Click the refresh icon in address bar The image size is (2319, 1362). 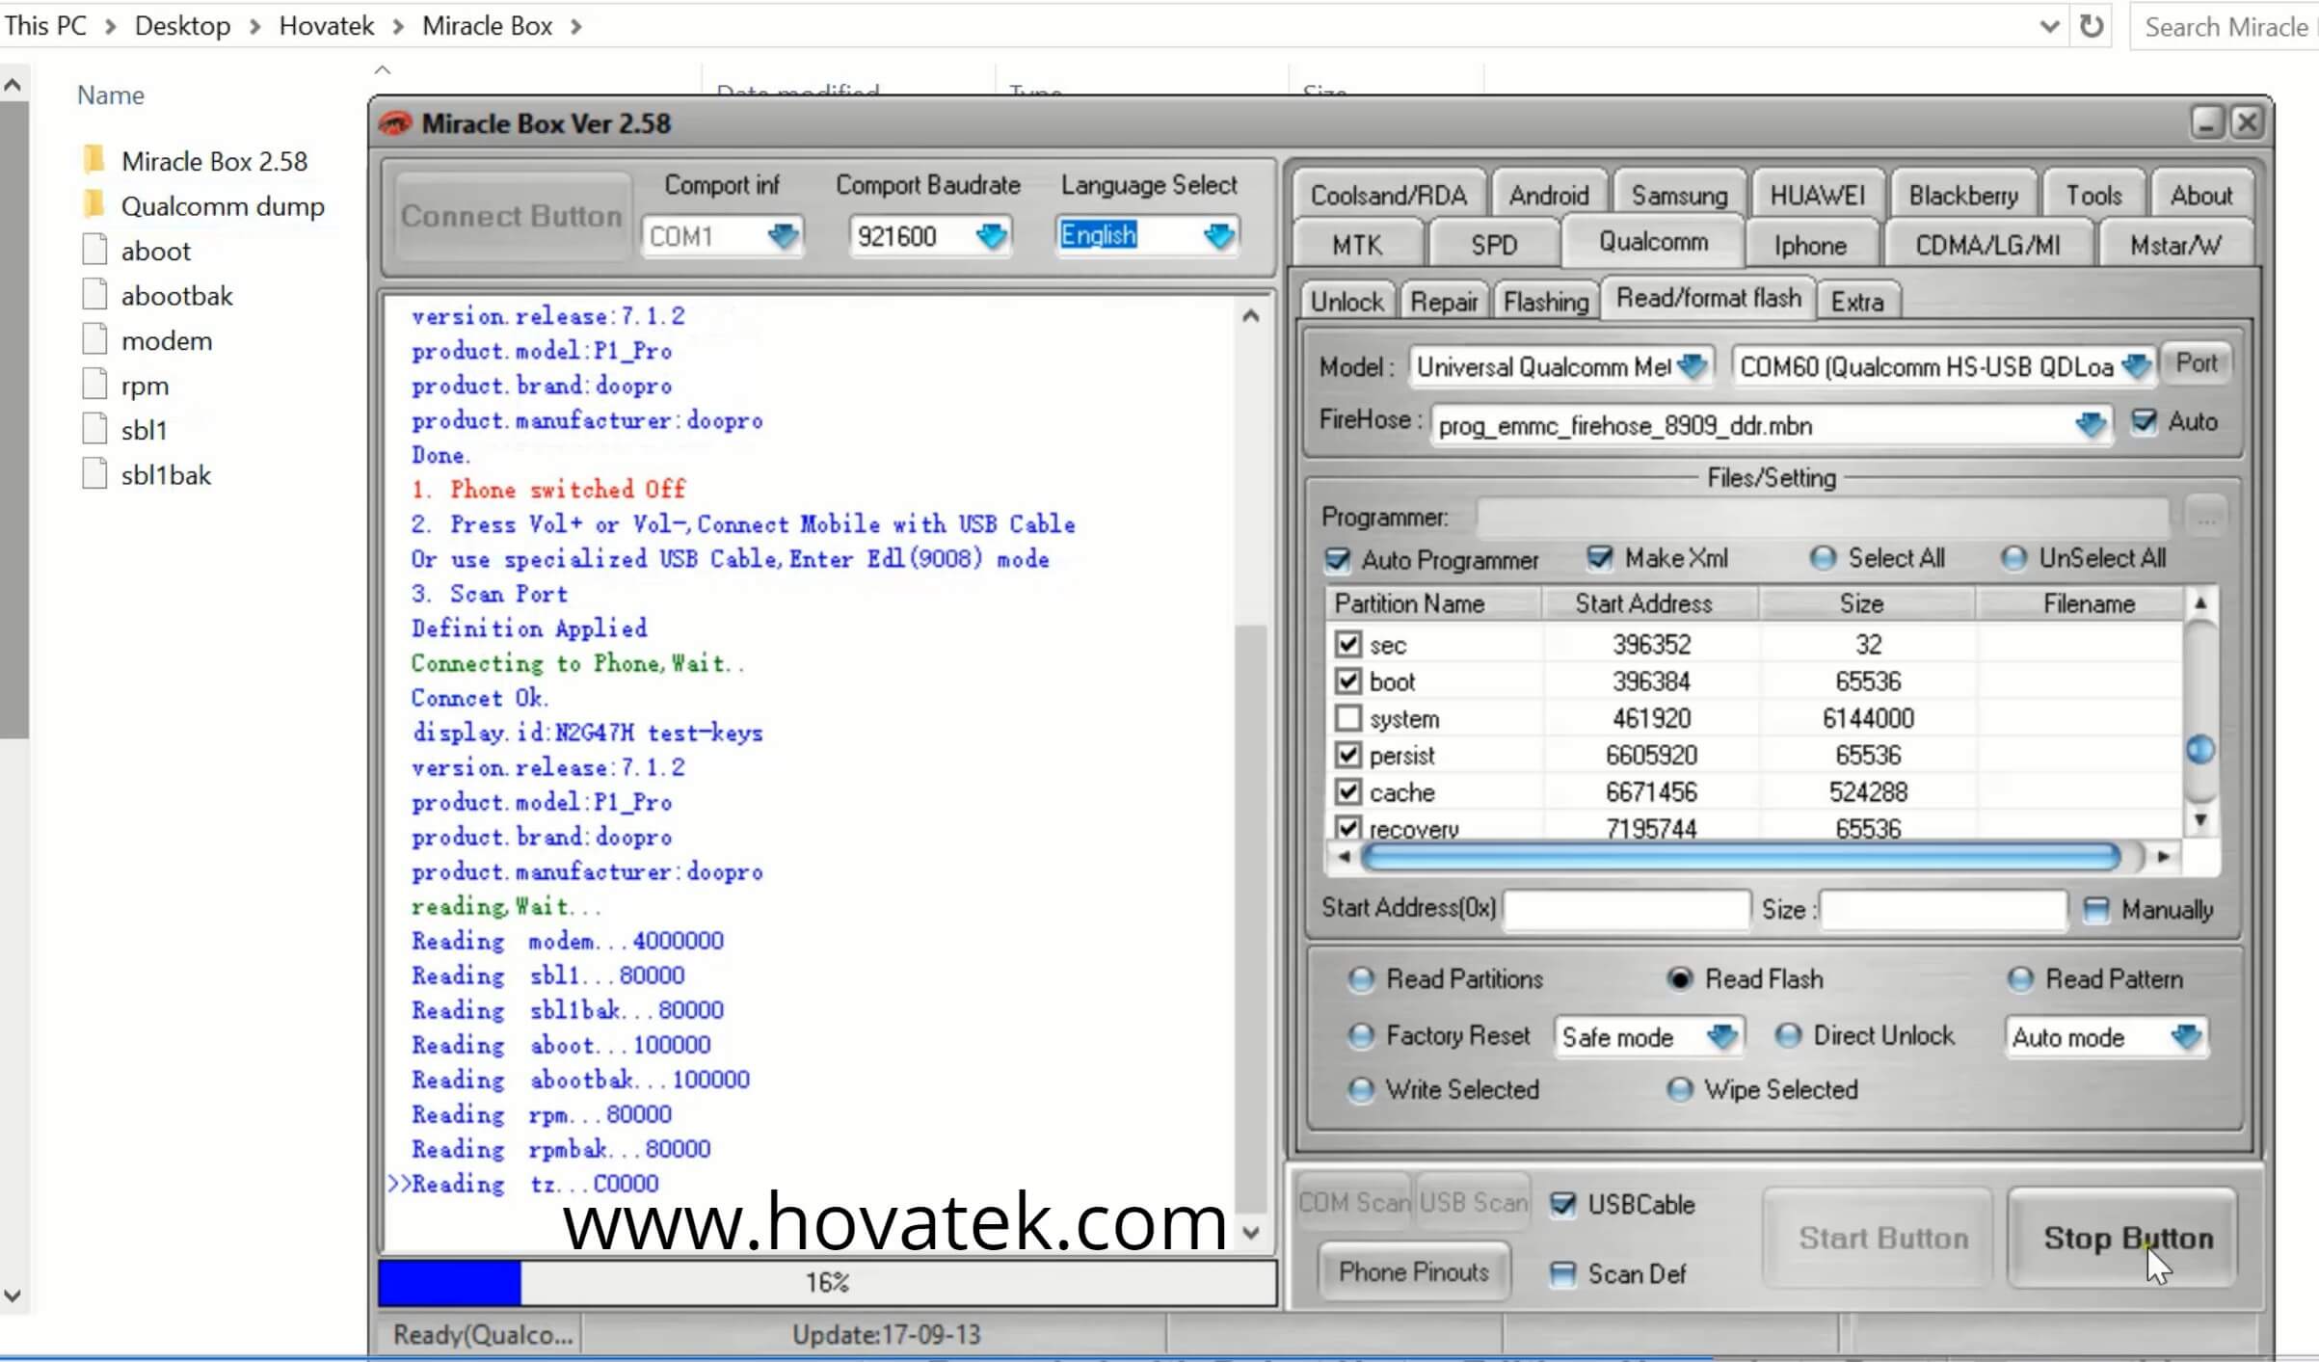pyautogui.click(x=2091, y=26)
